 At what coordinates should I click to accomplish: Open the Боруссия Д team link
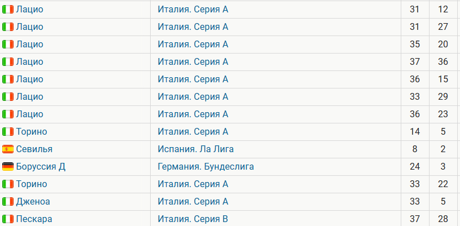point(41,167)
